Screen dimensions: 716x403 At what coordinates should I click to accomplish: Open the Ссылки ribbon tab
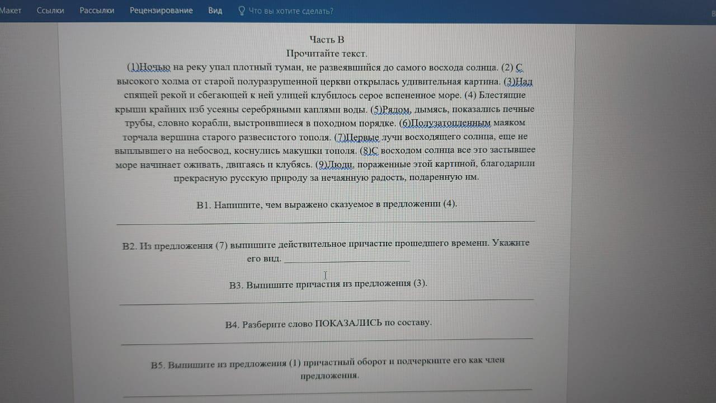(x=50, y=11)
